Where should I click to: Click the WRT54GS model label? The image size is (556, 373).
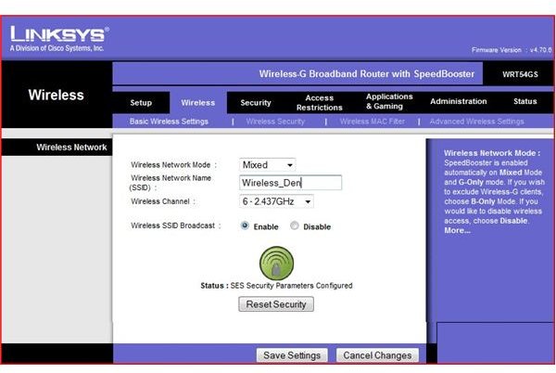(x=520, y=74)
